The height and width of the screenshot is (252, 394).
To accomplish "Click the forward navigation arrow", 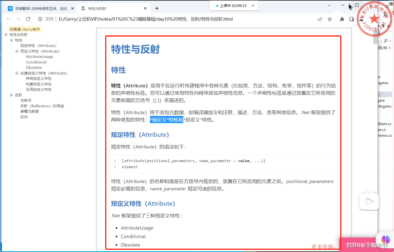I will click(x=18, y=20).
